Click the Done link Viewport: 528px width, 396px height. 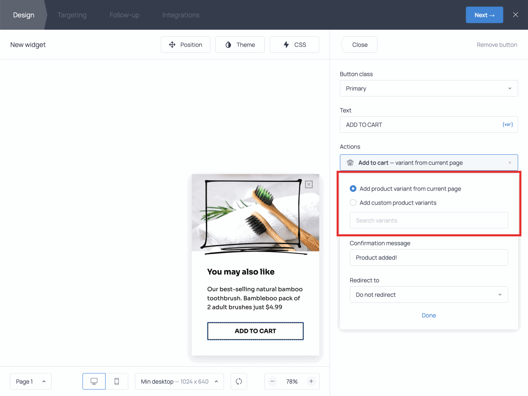click(429, 315)
